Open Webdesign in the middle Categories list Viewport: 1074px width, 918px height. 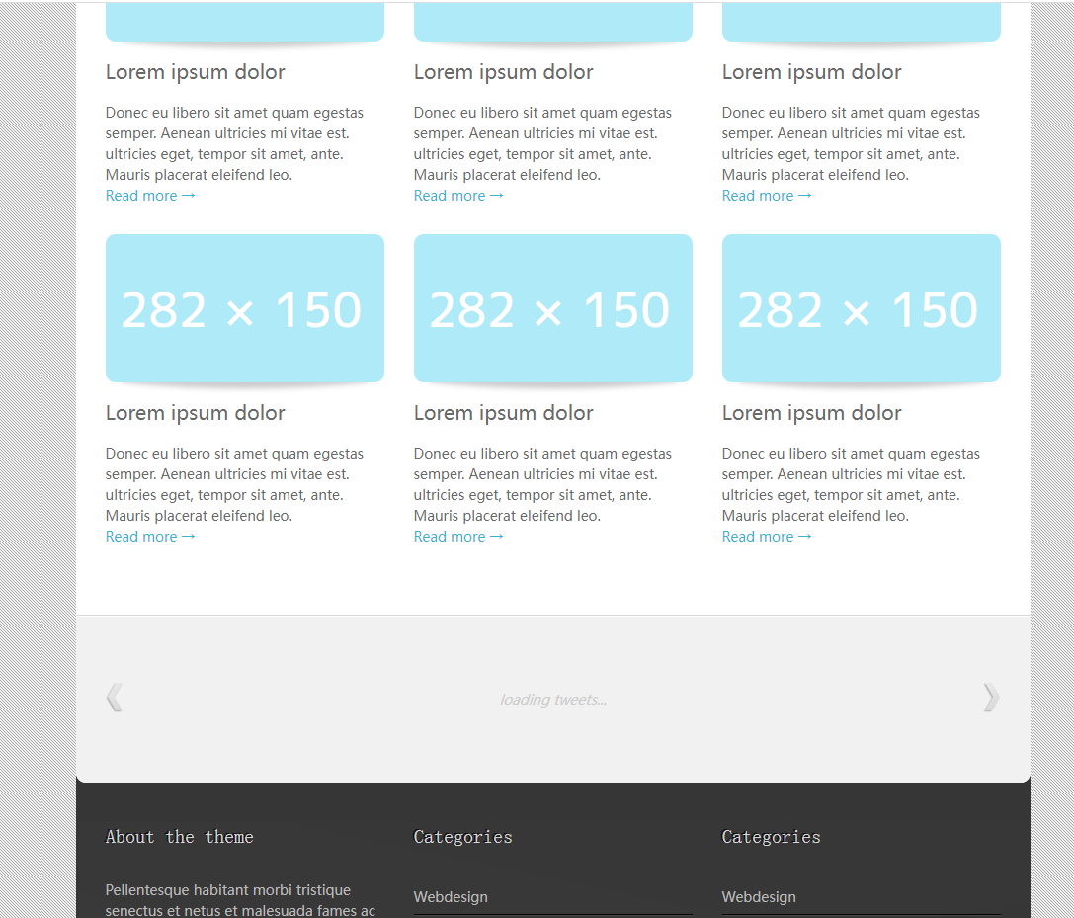point(451,897)
